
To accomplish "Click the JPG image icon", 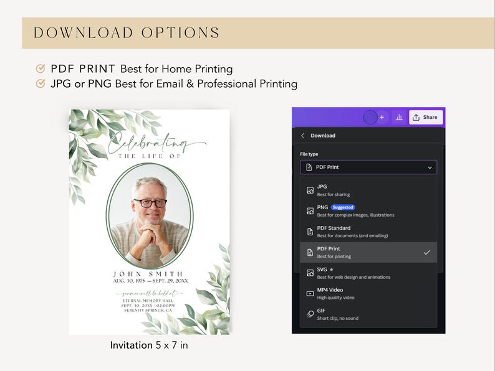I will point(310,190).
